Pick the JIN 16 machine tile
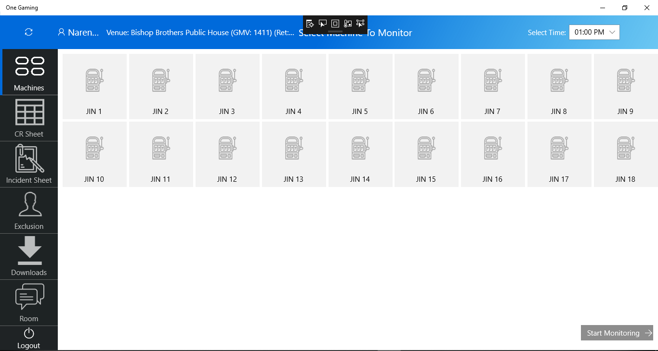 [x=493, y=154]
